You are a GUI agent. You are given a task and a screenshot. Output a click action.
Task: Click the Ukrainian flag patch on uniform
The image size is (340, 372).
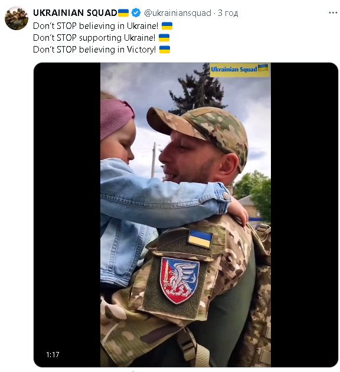pyautogui.click(x=200, y=239)
